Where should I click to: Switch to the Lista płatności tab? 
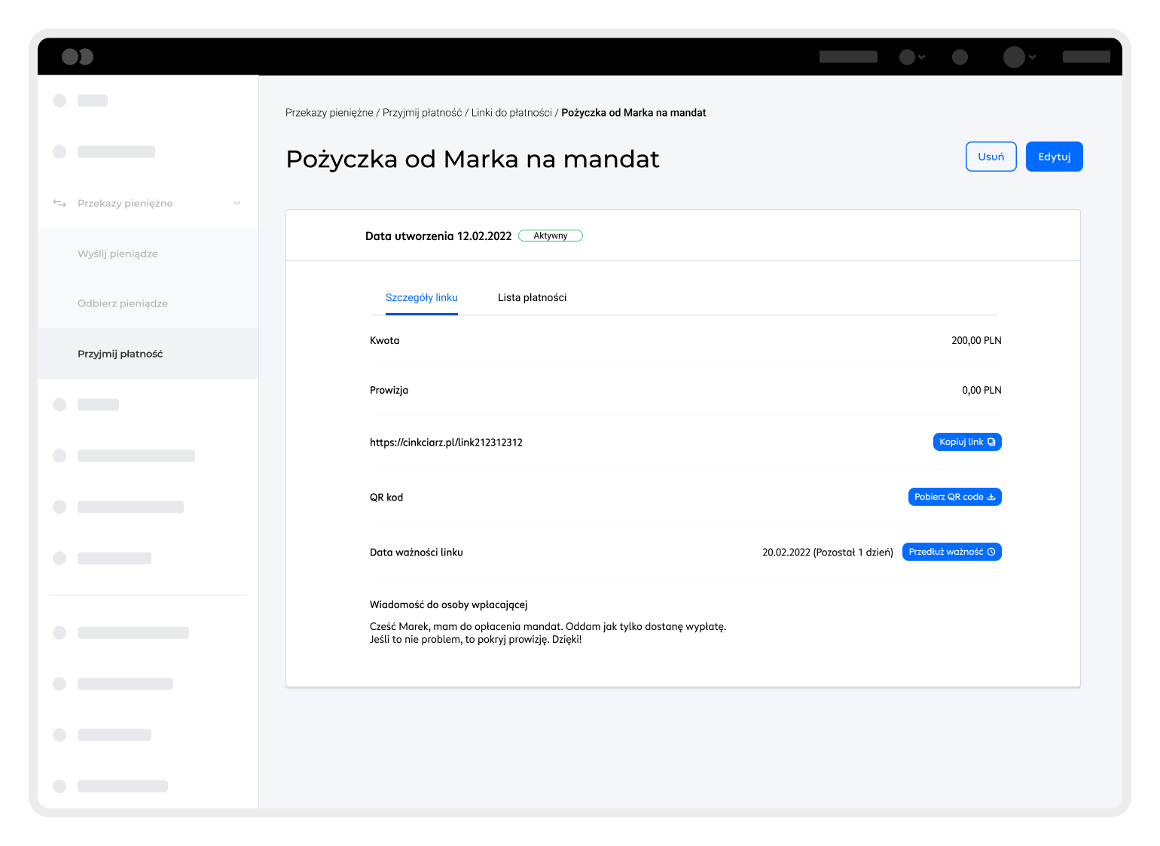(532, 297)
